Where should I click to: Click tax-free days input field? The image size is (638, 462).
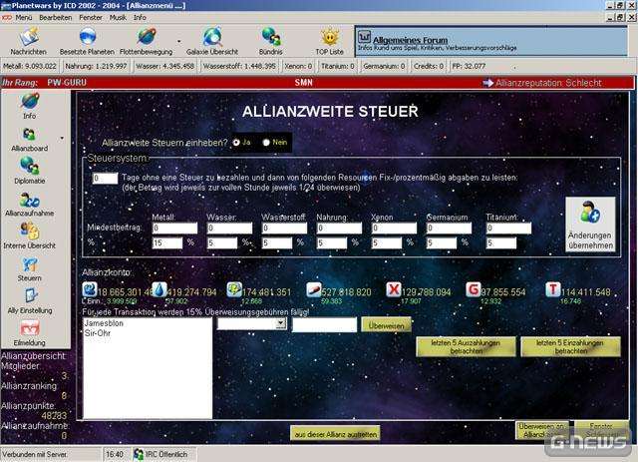105,178
